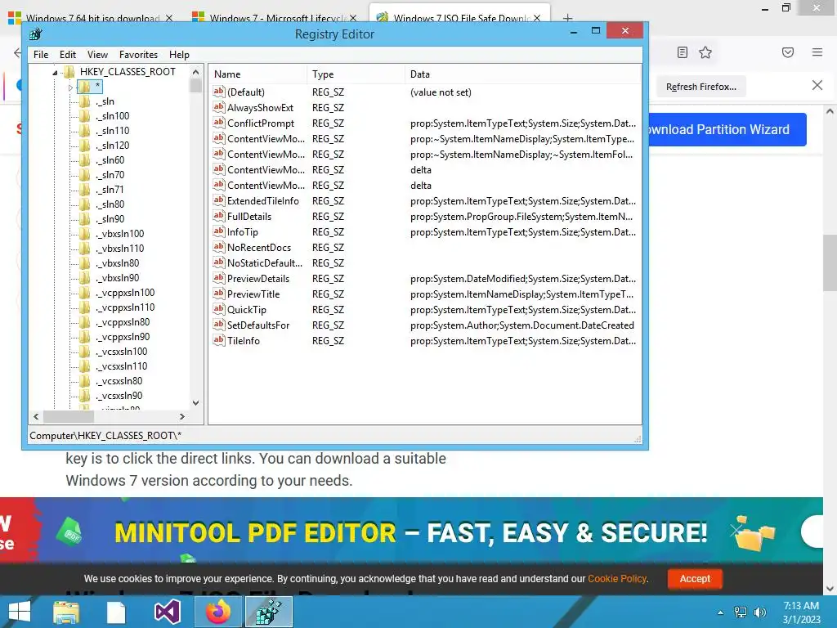
Task: Select the InfoTip value
Action: click(243, 231)
